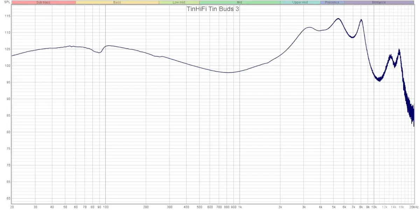This screenshot has width=420, height=210.
Task: Select the 90 dB value on the SPL axis
Action: [8, 99]
